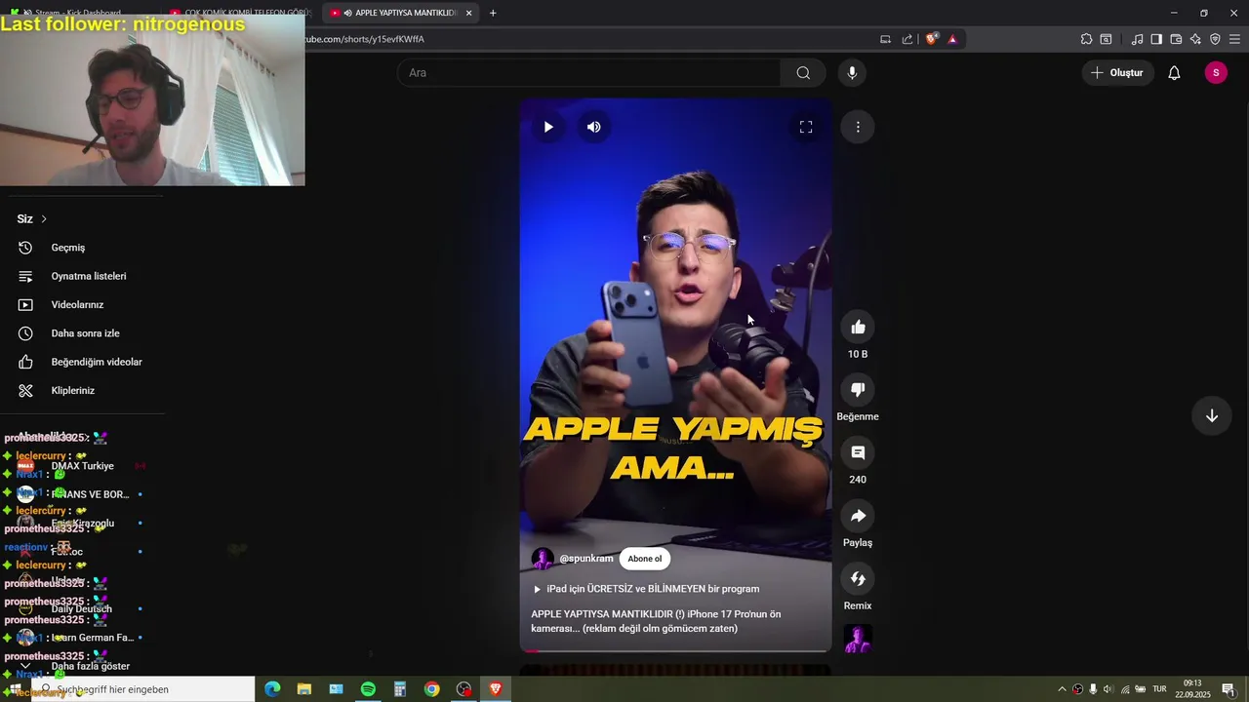Open fullscreen for the Shorts video
This screenshot has width=1249, height=702.
(806, 127)
